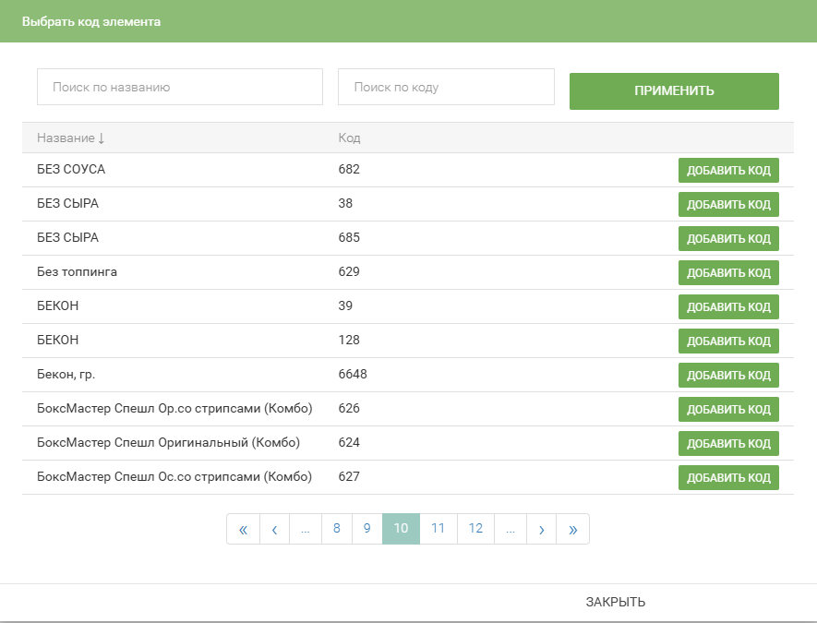Add code for Бекон, гр. 6648

(x=728, y=376)
